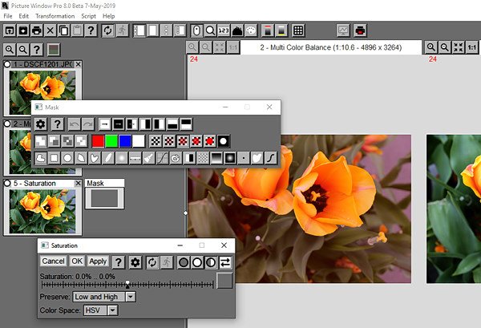Screen dimensions: 481x328
Task: Open the Transformation menu
Action: pos(55,16)
